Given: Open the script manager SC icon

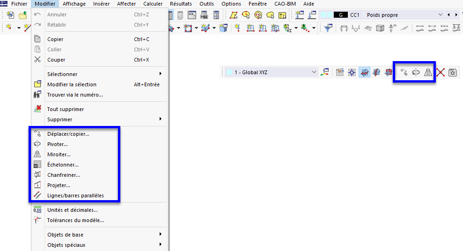Looking at the screenshot, I should point(204,15).
